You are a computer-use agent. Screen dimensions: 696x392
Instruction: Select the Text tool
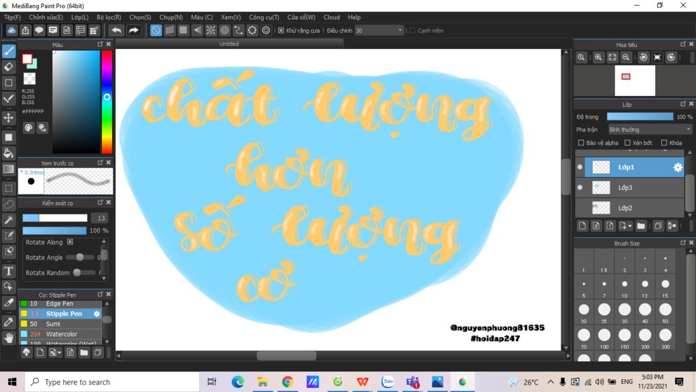point(9,271)
